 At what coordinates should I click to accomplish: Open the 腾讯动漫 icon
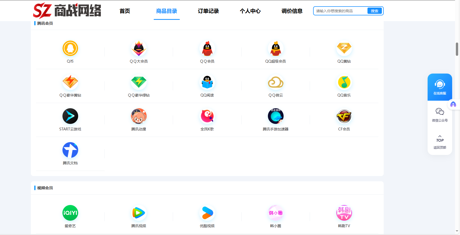coord(139,116)
